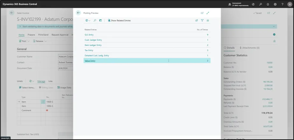Click the No. of Entries column header
This screenshot has width=294, height=140.
[x=202, y=30]
